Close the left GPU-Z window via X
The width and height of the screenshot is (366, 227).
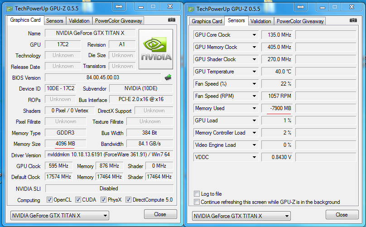pyautogui.click(x=170, y=7)
